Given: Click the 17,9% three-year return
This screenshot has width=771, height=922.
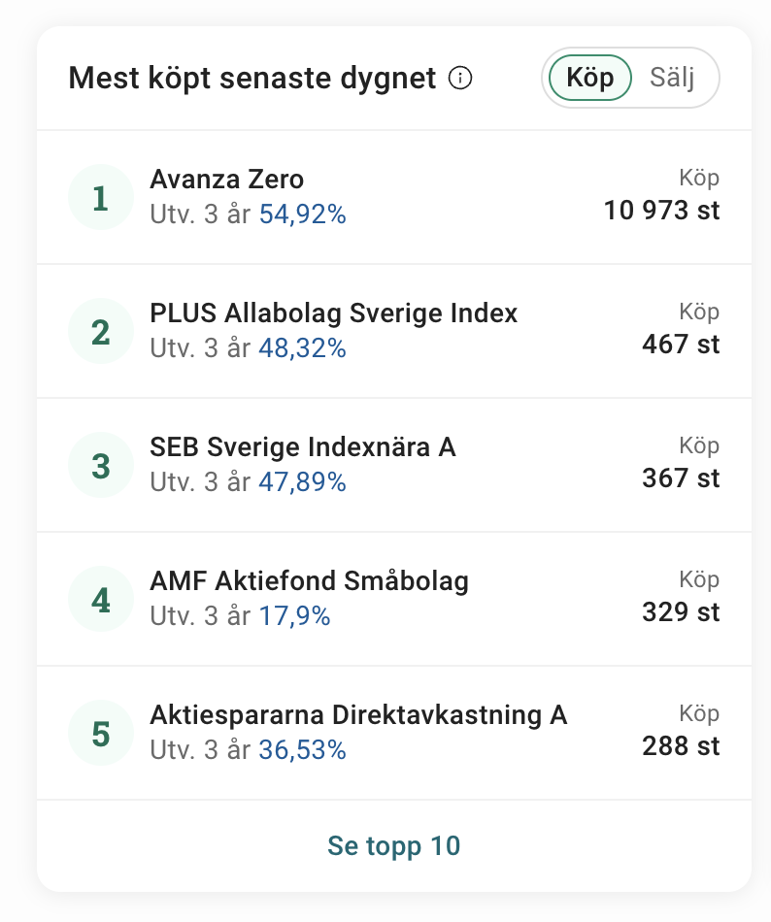Looking at the screenshot, I should tap(294, 616).
